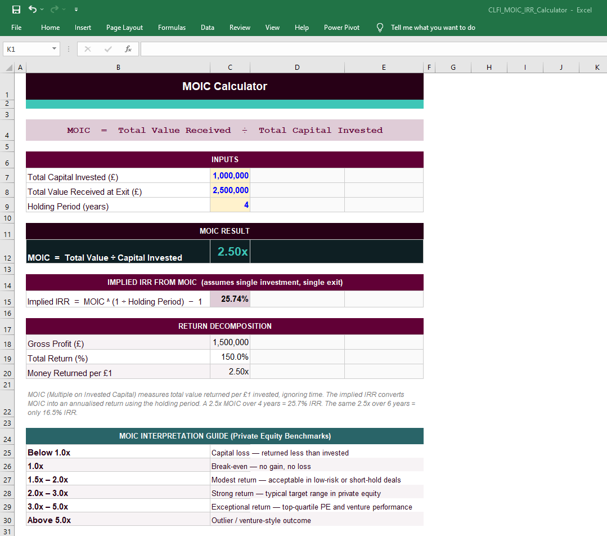Select the Total Capital Invested value cell
607x536 pixels.
coord(230,175)
